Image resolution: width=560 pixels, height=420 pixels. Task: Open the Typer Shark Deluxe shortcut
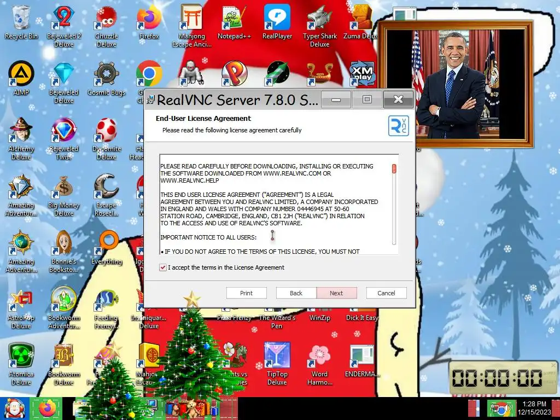pos(319,26)
